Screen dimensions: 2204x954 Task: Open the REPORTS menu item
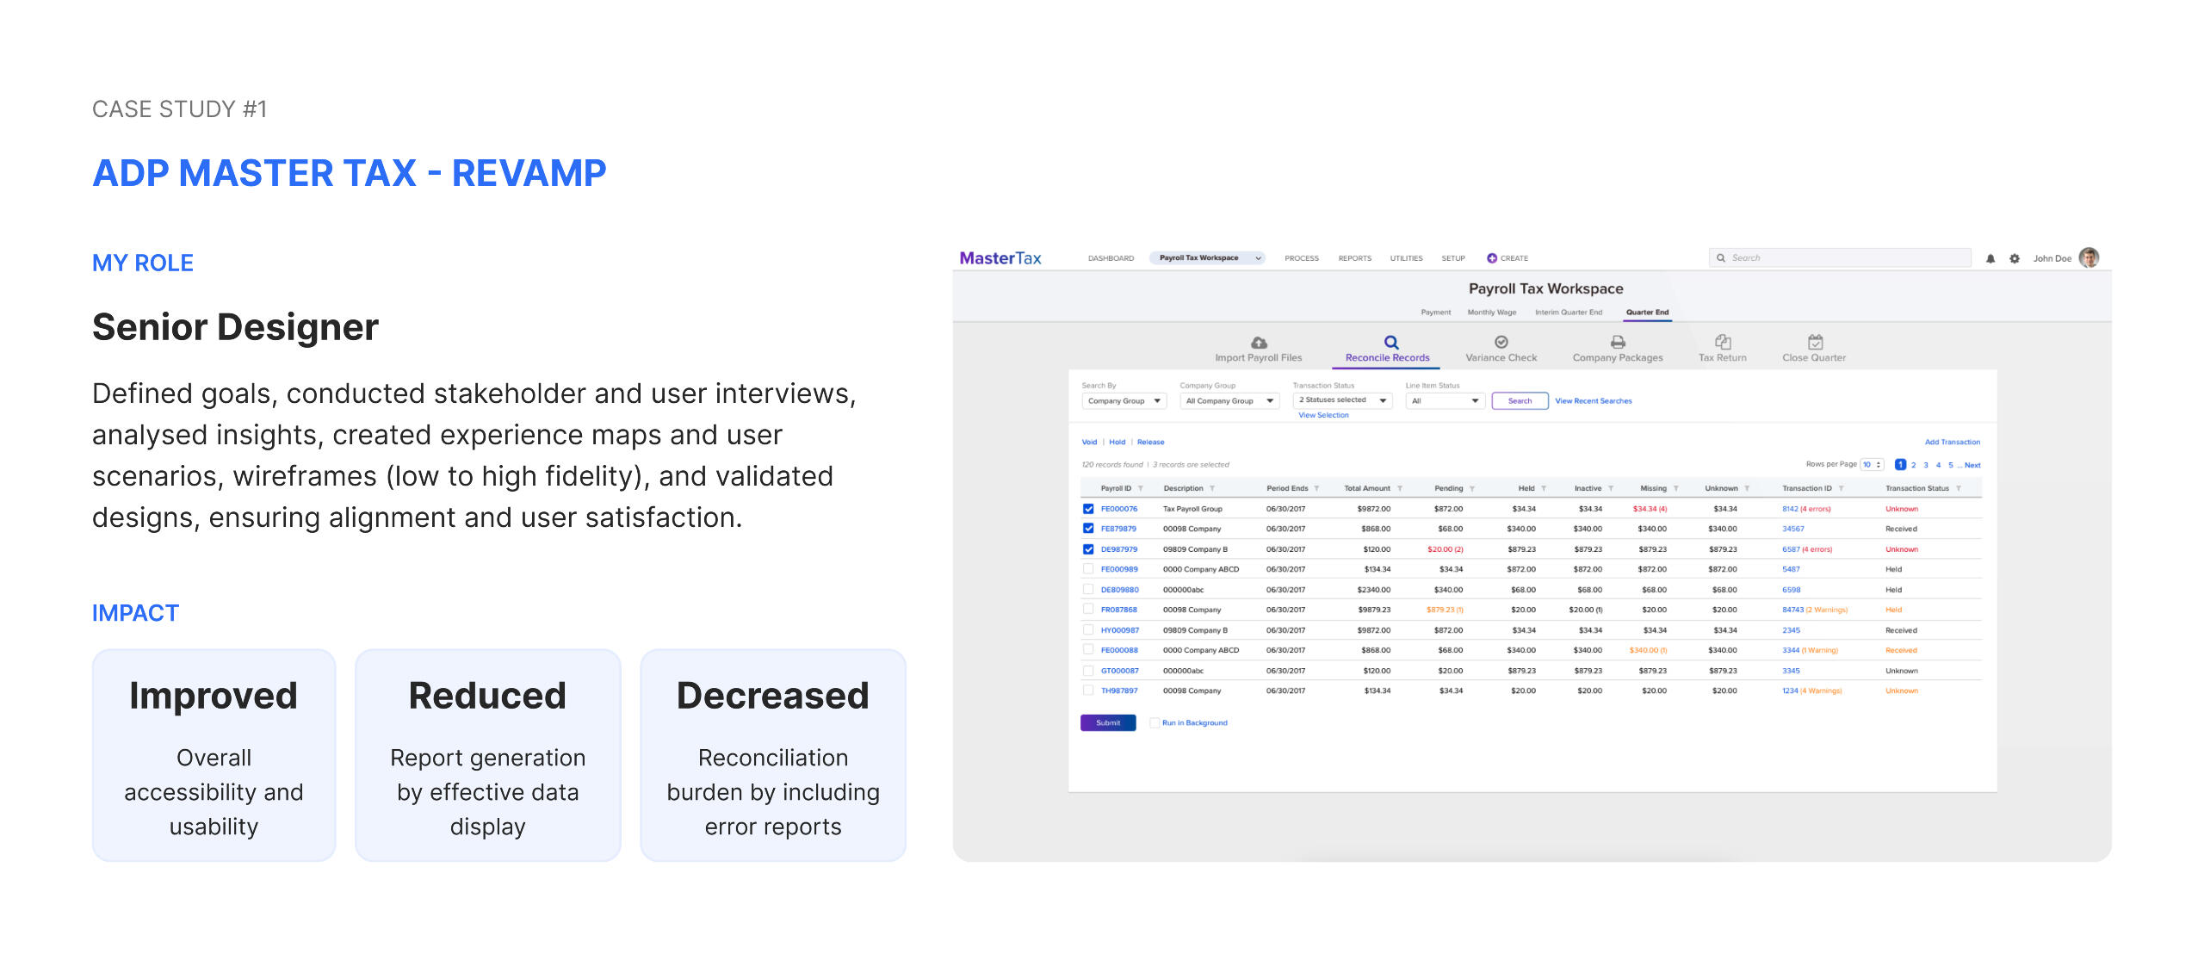coord(1354,258)
